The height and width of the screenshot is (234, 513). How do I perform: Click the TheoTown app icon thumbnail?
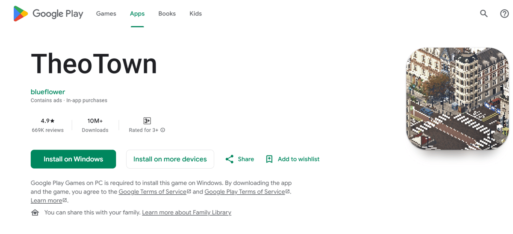point(457,99)
